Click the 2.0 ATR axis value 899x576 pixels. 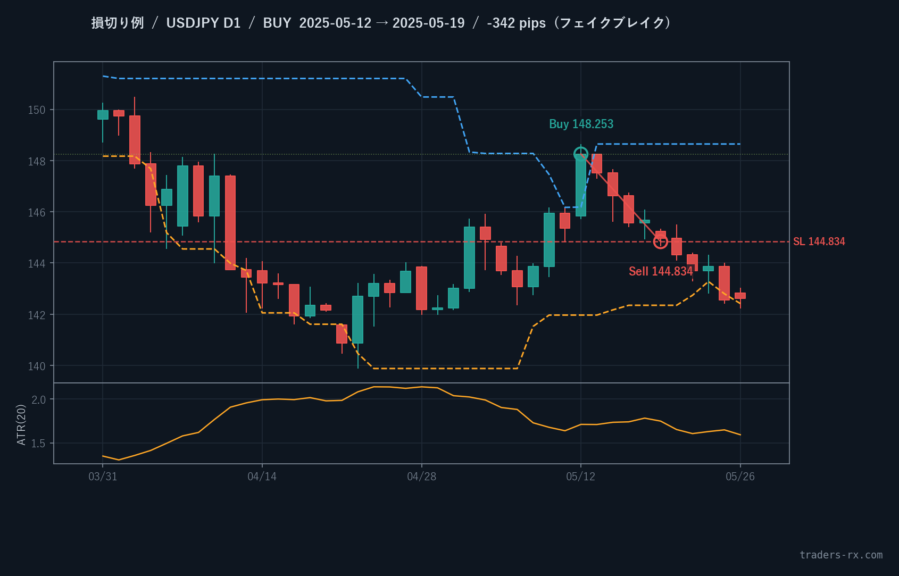pos(39,399)
